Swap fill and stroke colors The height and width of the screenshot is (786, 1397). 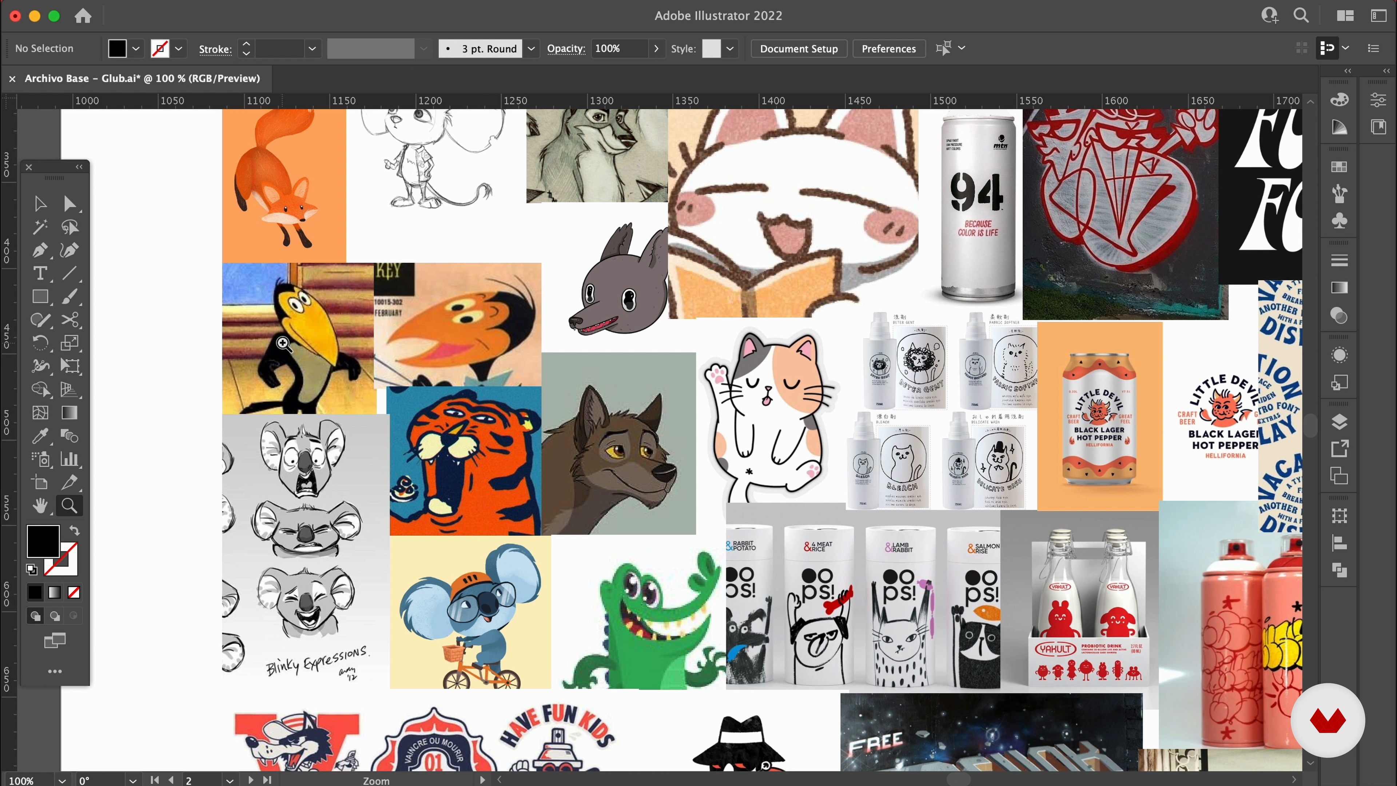coord(74,531)
